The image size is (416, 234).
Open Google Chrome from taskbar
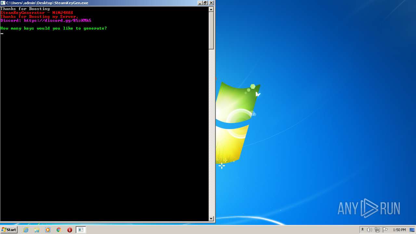[x=59, y=230]
